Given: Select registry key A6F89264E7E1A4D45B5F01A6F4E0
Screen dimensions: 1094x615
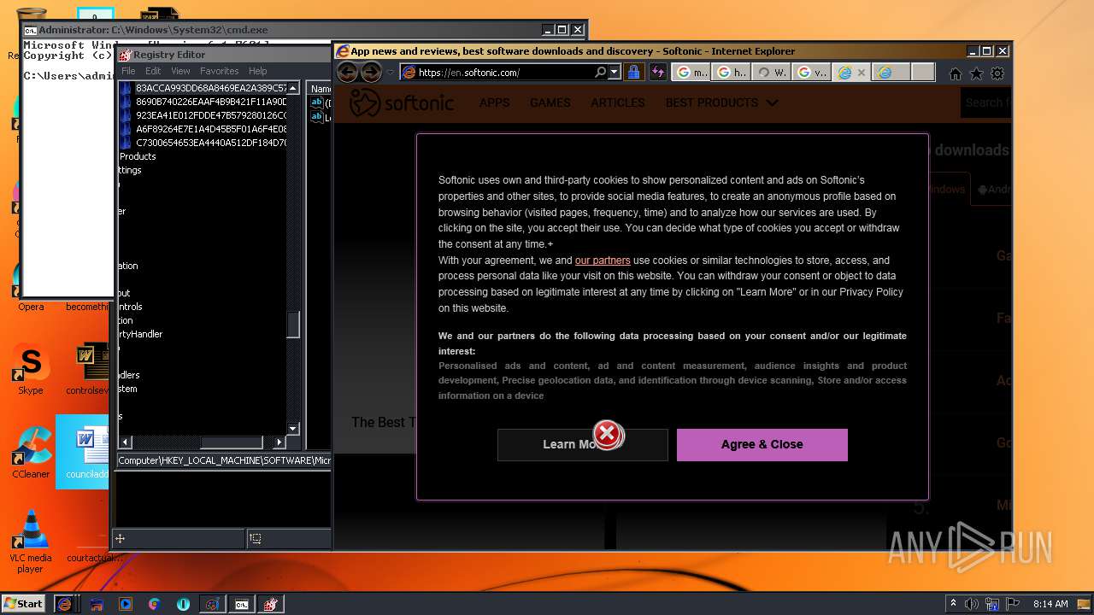Looking at the screenshot, I should (x=210, y=129).
